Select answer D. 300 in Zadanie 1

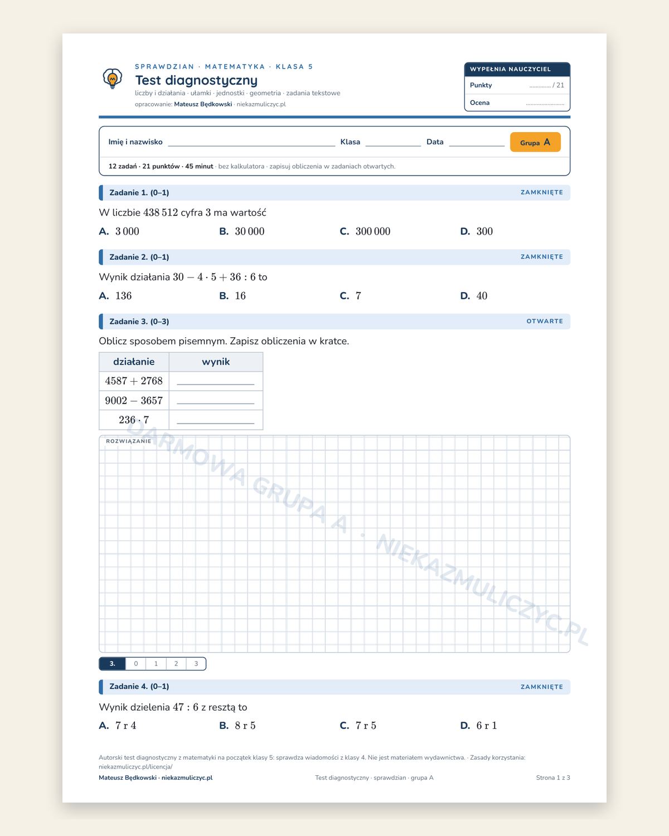[477, 231]
